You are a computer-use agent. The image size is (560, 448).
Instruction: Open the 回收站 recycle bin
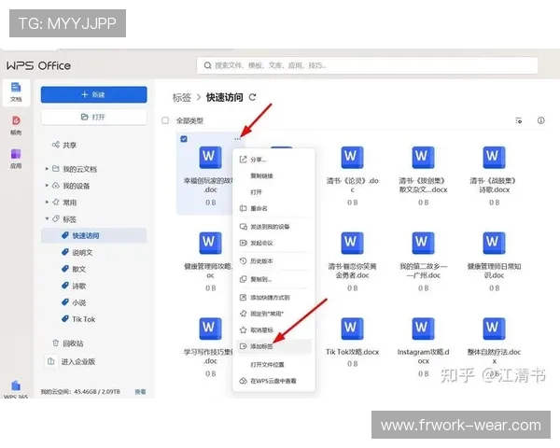point(68,343)
